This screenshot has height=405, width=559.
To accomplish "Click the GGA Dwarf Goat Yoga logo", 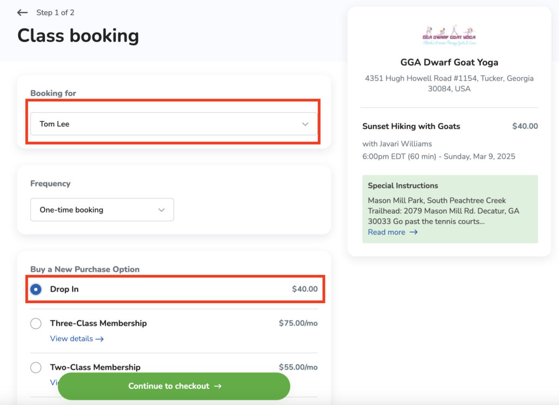I will tap(449, 35).
